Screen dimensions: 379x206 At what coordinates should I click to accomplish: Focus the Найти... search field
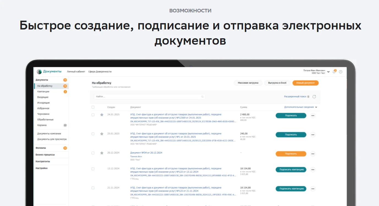click(149, 97)
